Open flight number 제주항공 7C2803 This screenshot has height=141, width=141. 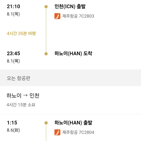78,16
